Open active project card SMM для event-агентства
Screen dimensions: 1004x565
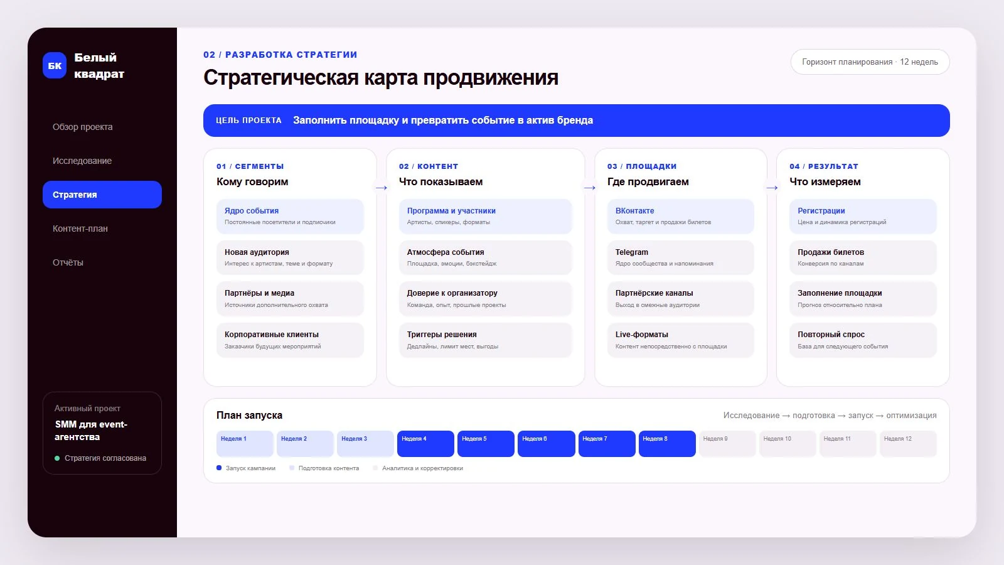coord(102,433)
